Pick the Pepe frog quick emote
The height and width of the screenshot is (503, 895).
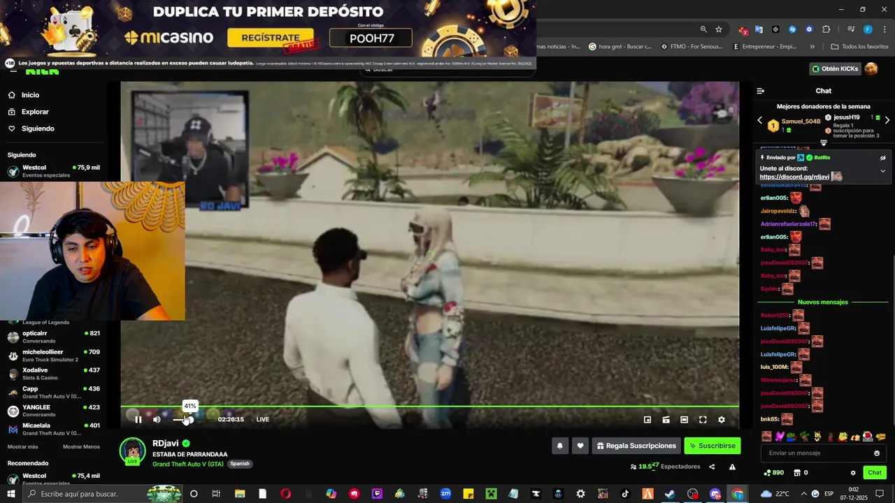791,437
